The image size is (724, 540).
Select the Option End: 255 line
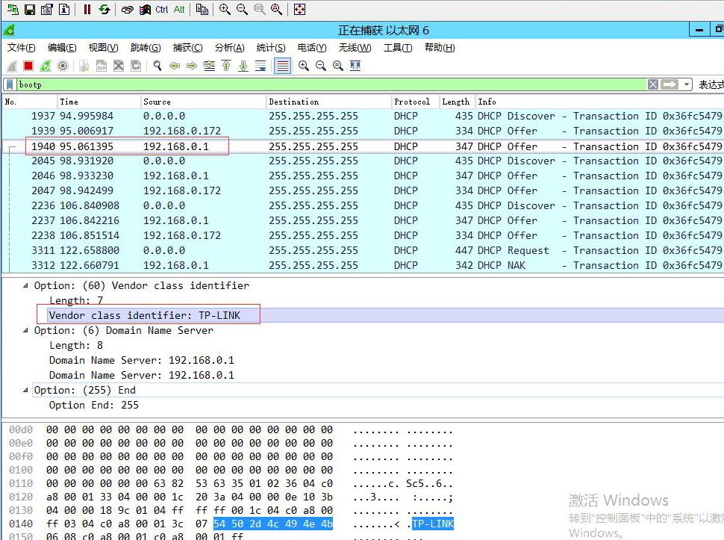point(94,405)
